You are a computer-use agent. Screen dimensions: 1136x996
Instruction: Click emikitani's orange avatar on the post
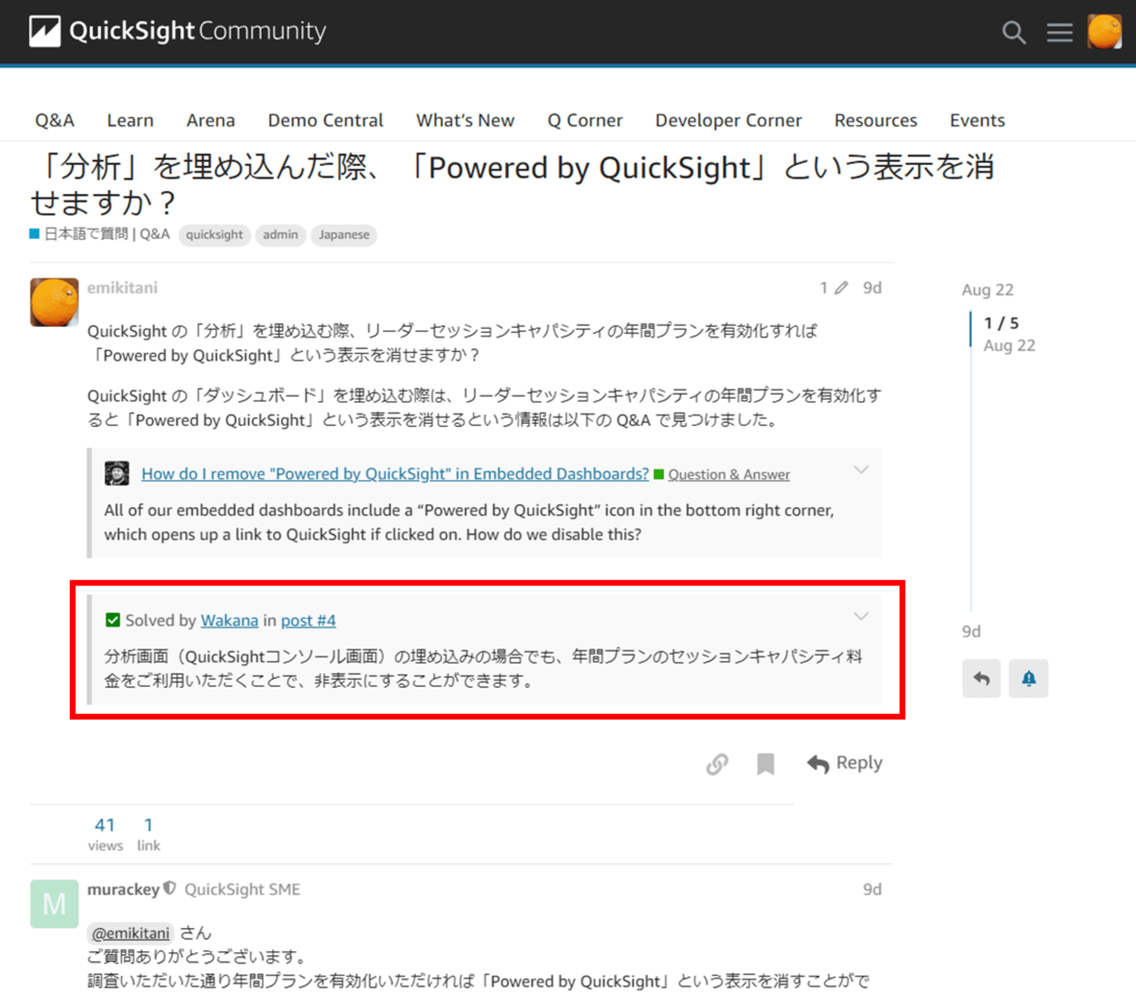[54, 302]
